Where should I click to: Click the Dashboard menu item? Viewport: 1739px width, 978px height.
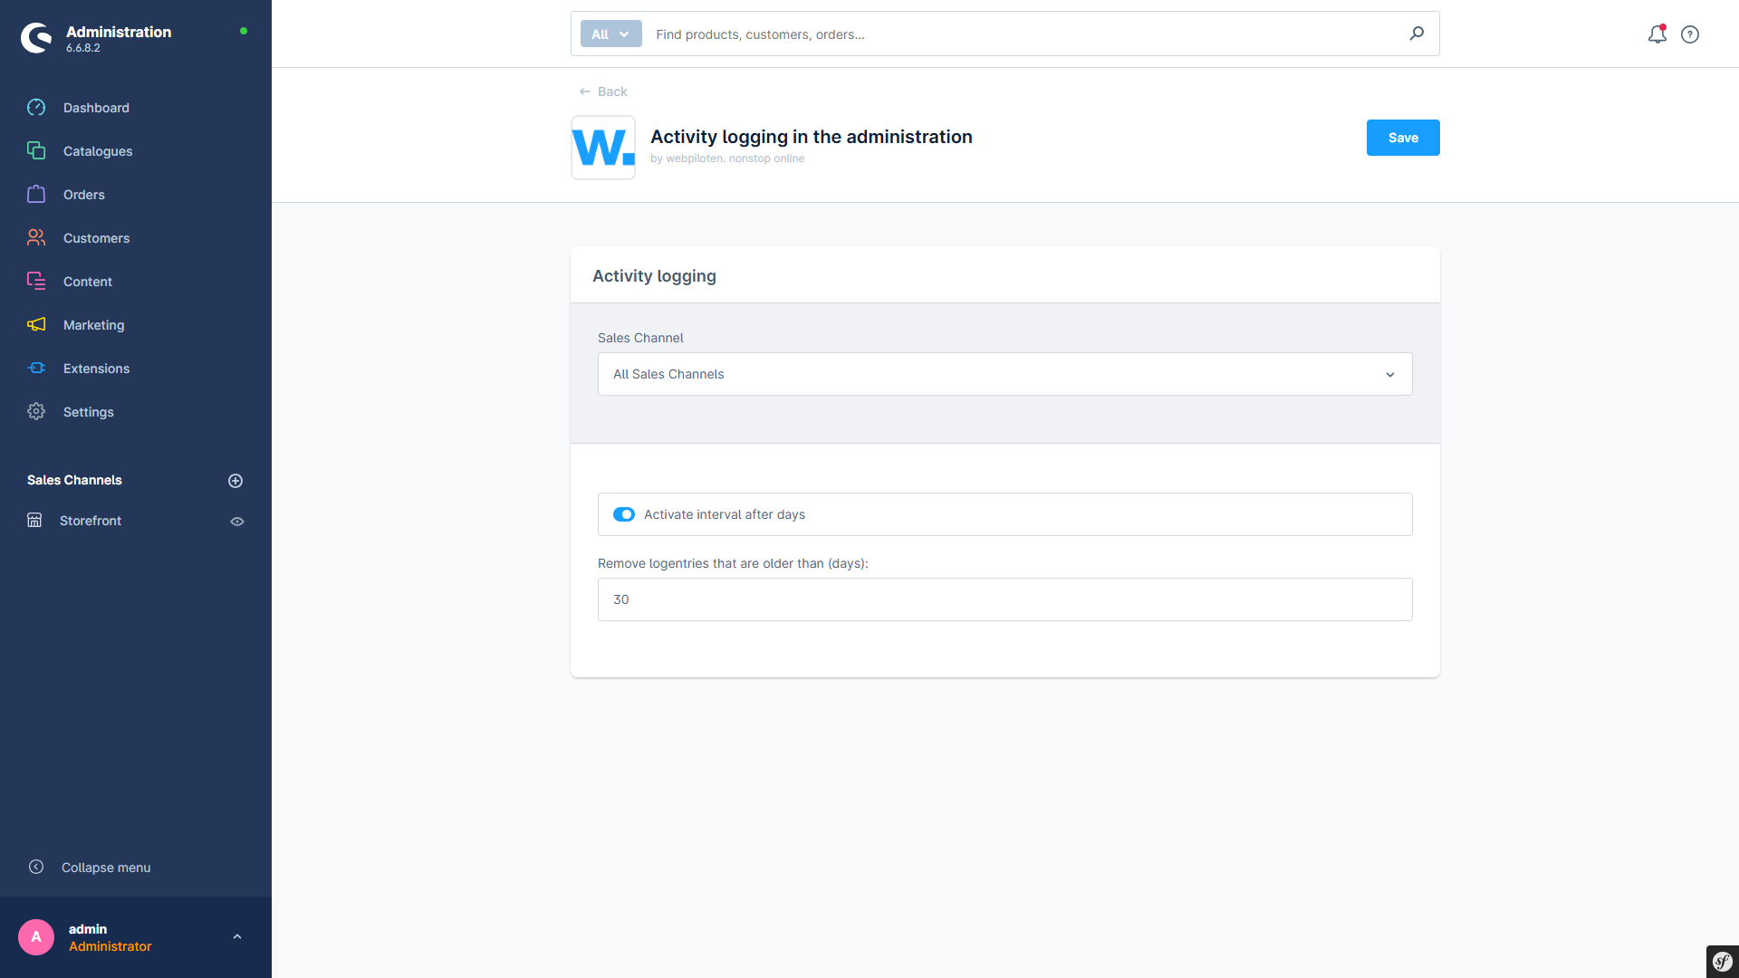coord(95,108)
